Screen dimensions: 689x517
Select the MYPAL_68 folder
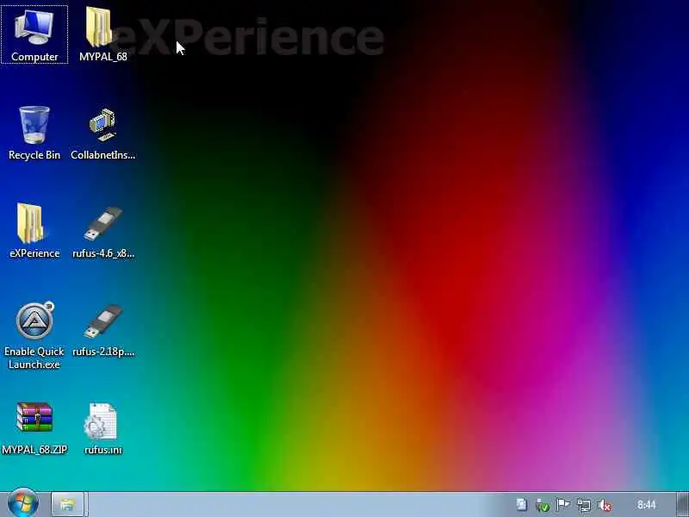pyautogui.click(x=102, y=35)
